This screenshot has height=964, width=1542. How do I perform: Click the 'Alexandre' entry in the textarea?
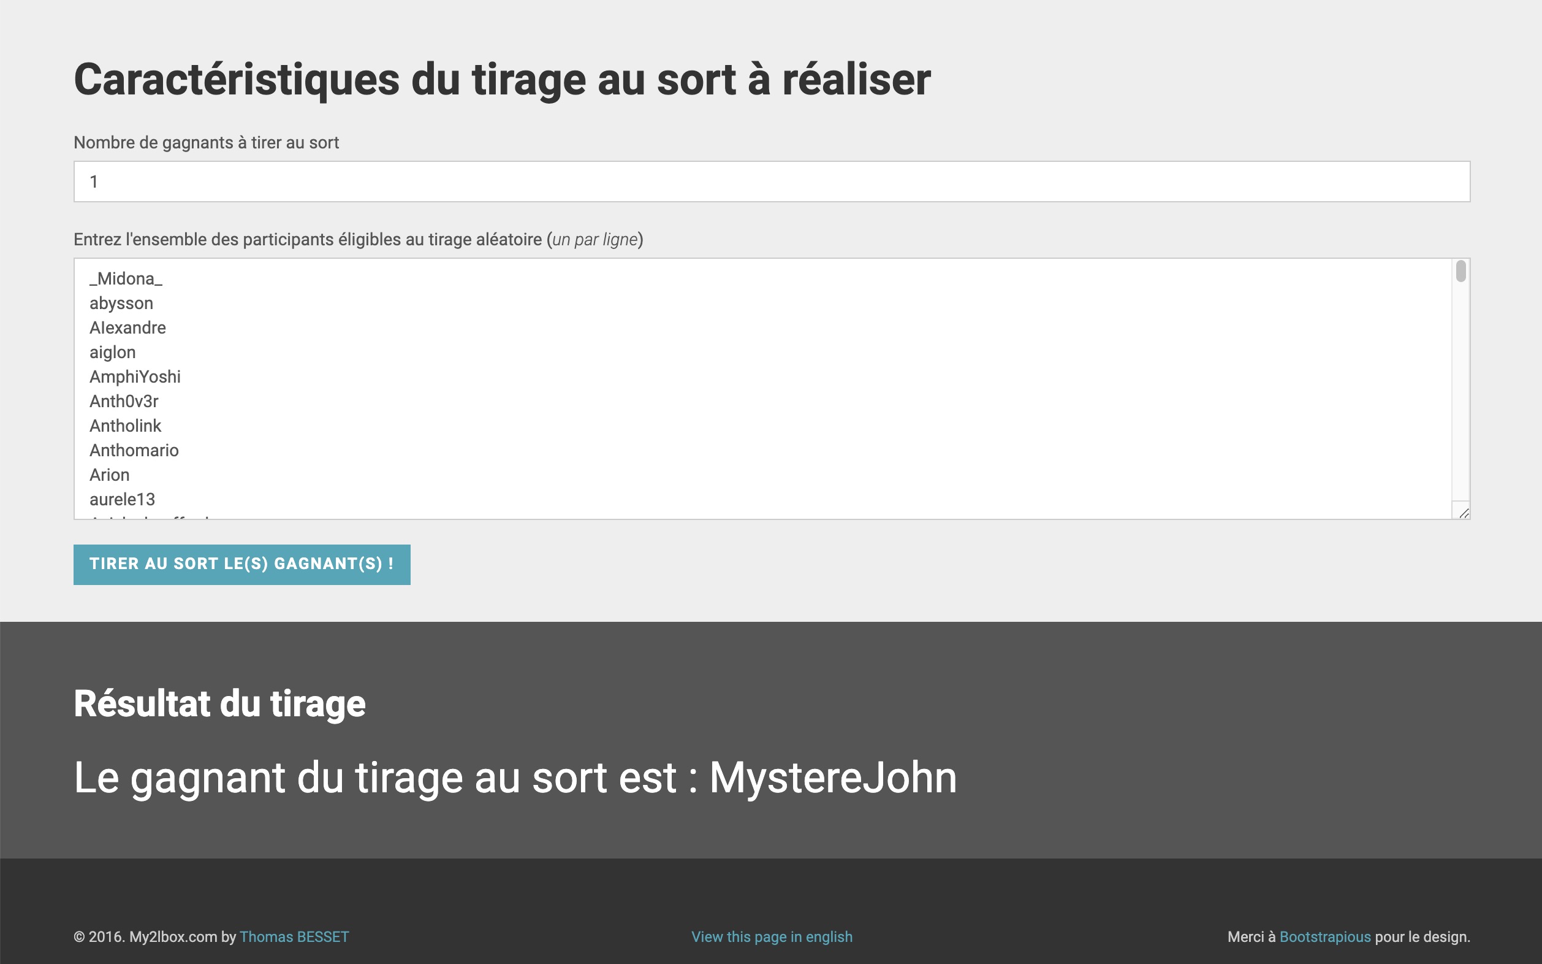(127, 327)
